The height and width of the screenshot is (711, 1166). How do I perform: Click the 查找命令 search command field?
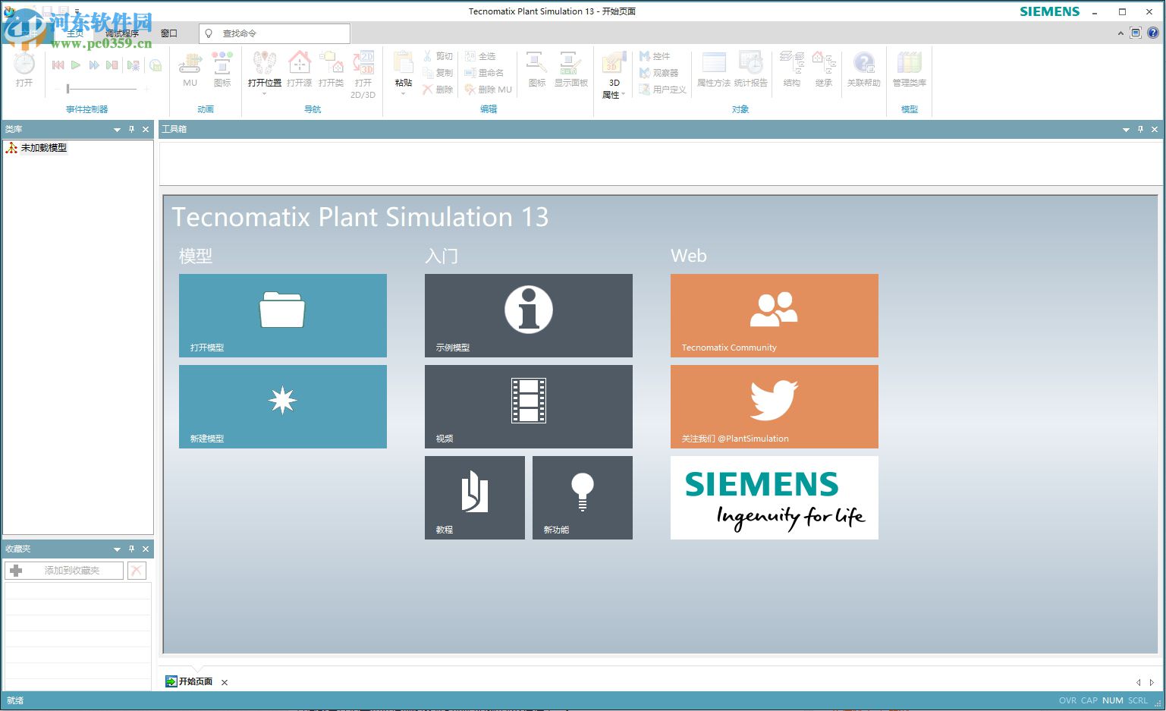tap(275, 33)
